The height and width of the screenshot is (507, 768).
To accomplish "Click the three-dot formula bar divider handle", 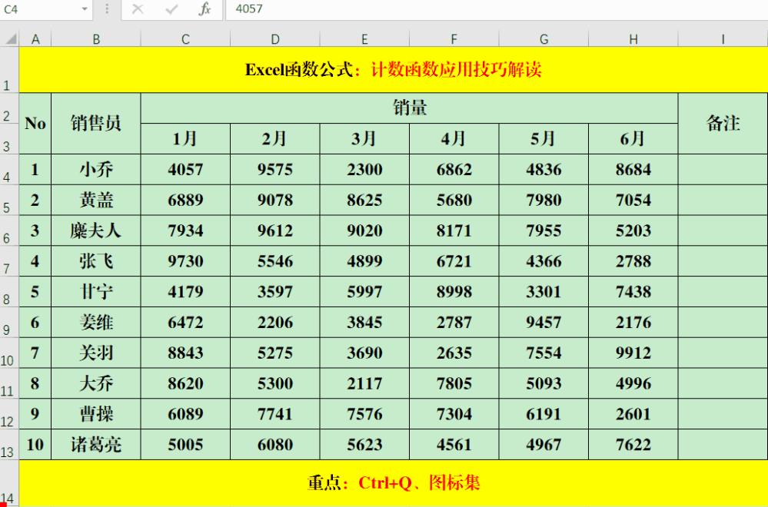I will (105, 10).
